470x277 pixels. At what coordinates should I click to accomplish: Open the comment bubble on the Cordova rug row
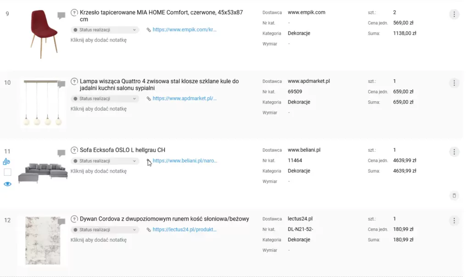point(61,222)
